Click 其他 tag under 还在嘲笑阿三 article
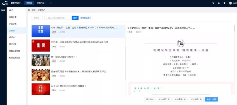Screen dimensions: 237x105 coord(54,76)
